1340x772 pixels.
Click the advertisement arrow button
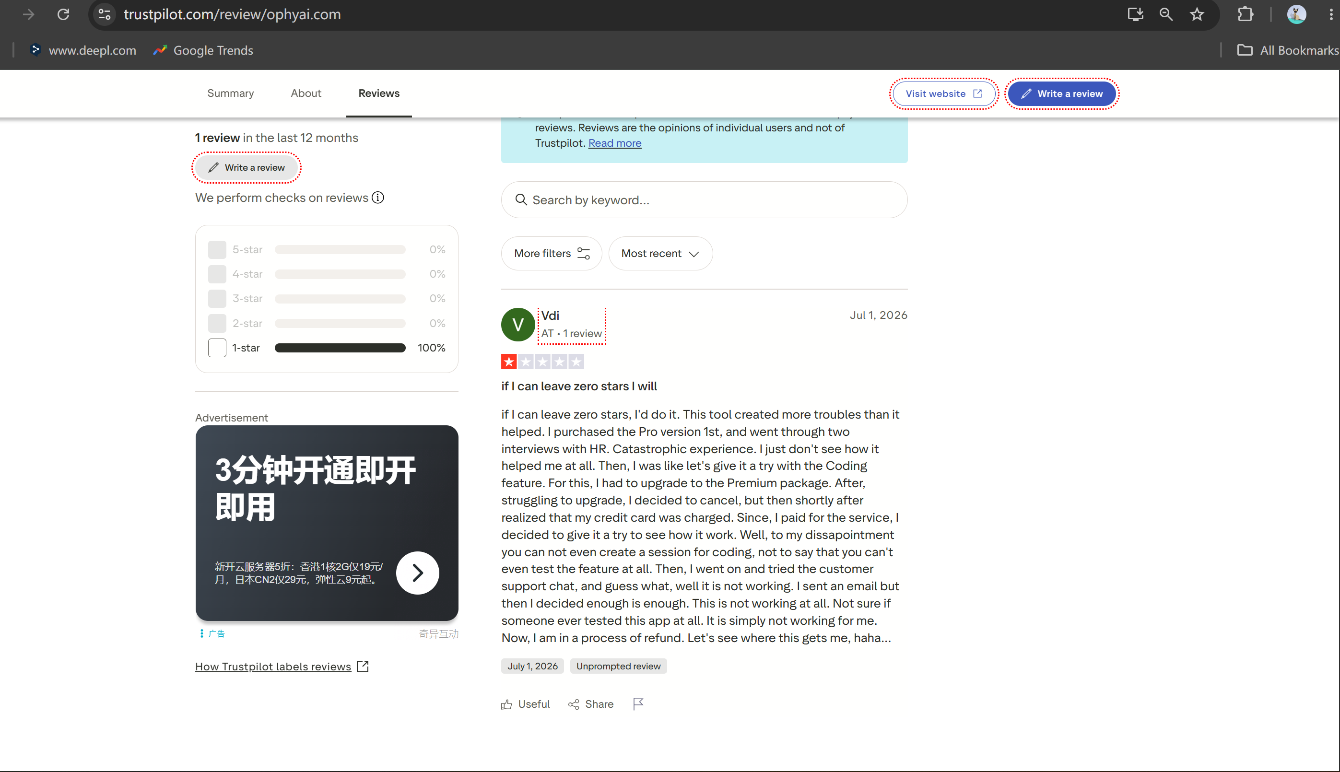point(418,573)
